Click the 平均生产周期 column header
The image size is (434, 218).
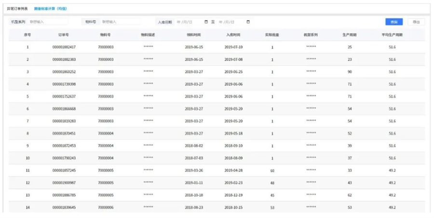click(x=392, y=35)
